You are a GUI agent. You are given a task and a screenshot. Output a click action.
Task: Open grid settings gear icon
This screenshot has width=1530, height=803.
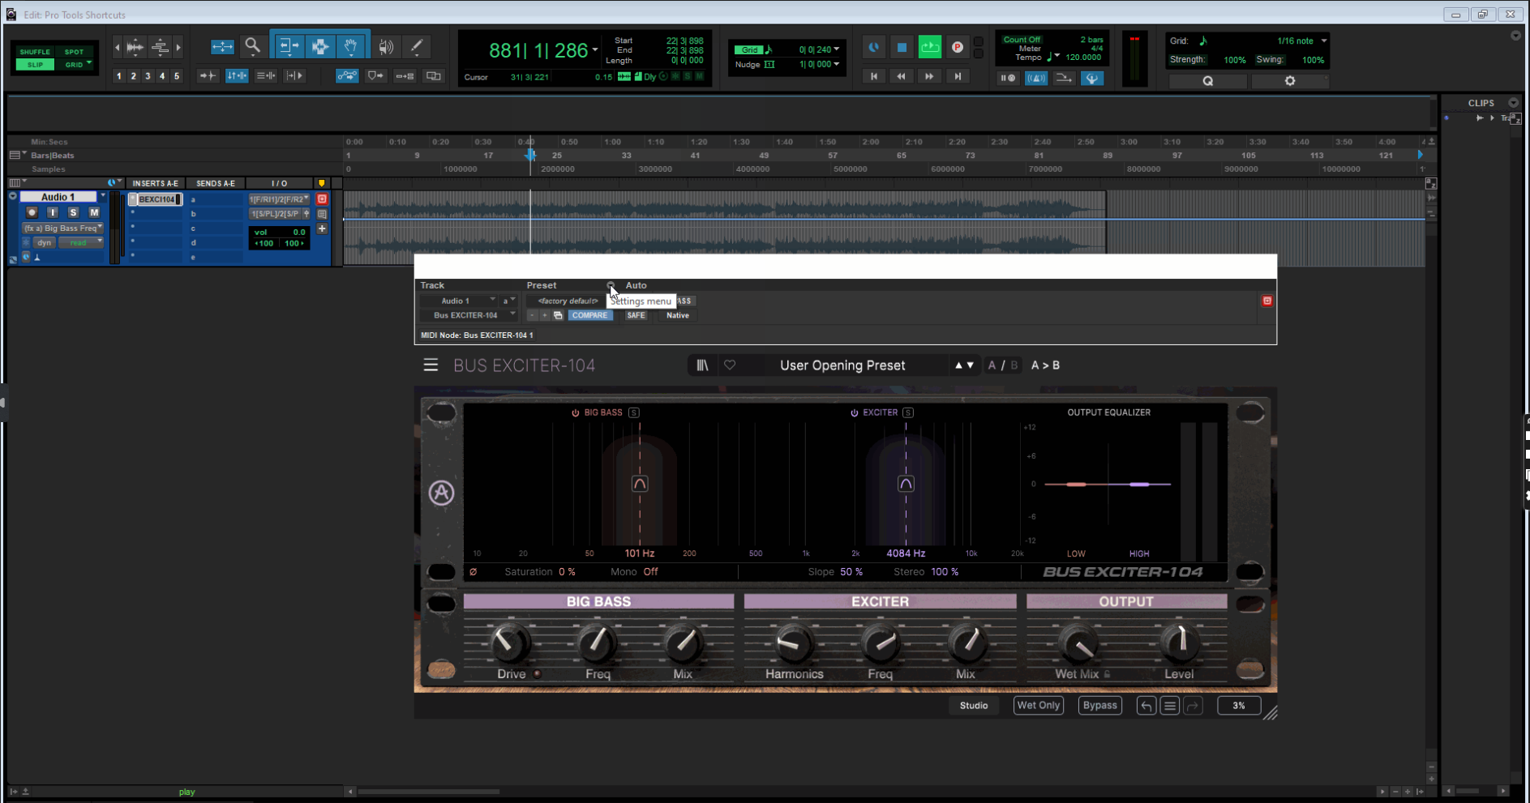click(x=1290, y=81)
